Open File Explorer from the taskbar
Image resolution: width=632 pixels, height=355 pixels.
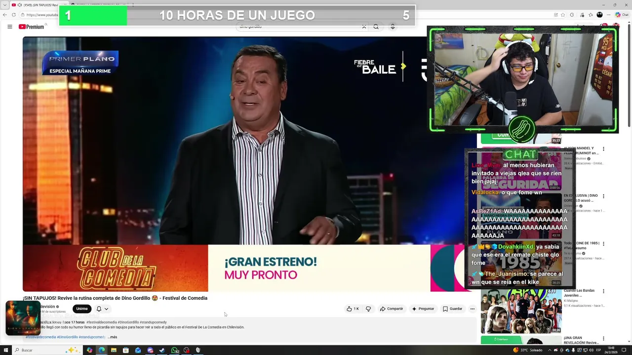coord(114,350)
